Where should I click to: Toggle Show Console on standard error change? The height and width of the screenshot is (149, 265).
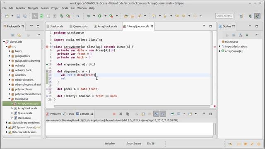[x=163, y=114]
